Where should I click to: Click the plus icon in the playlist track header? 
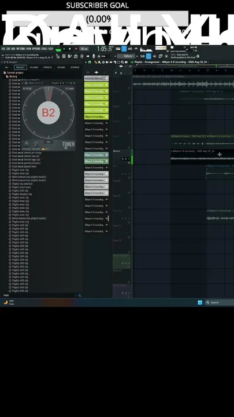tap(116, 73)
